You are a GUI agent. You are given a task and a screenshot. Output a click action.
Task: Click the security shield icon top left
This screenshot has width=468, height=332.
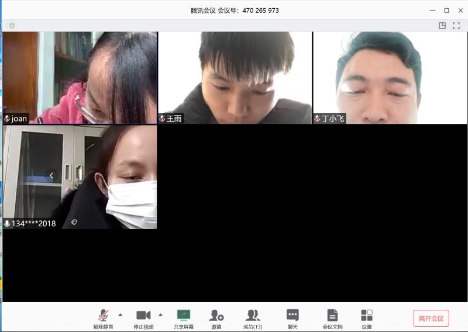point(12,26)
